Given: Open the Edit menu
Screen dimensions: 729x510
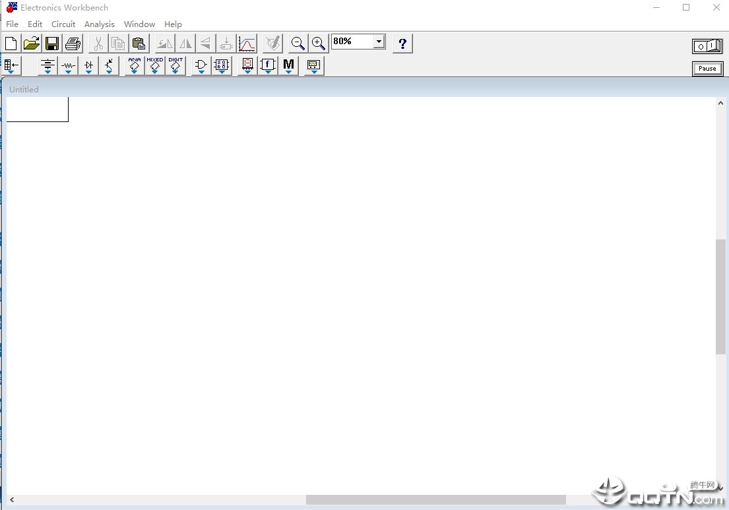Looking at the screenshot, I should tap(35, 24).
